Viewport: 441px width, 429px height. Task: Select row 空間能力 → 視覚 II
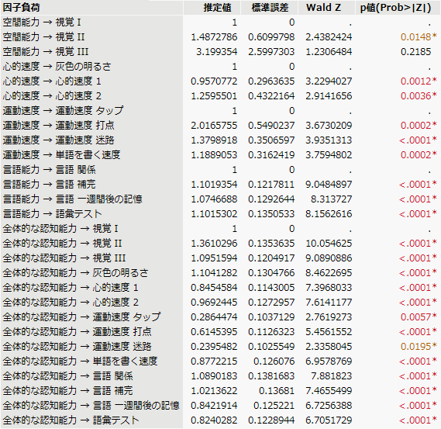220,37
